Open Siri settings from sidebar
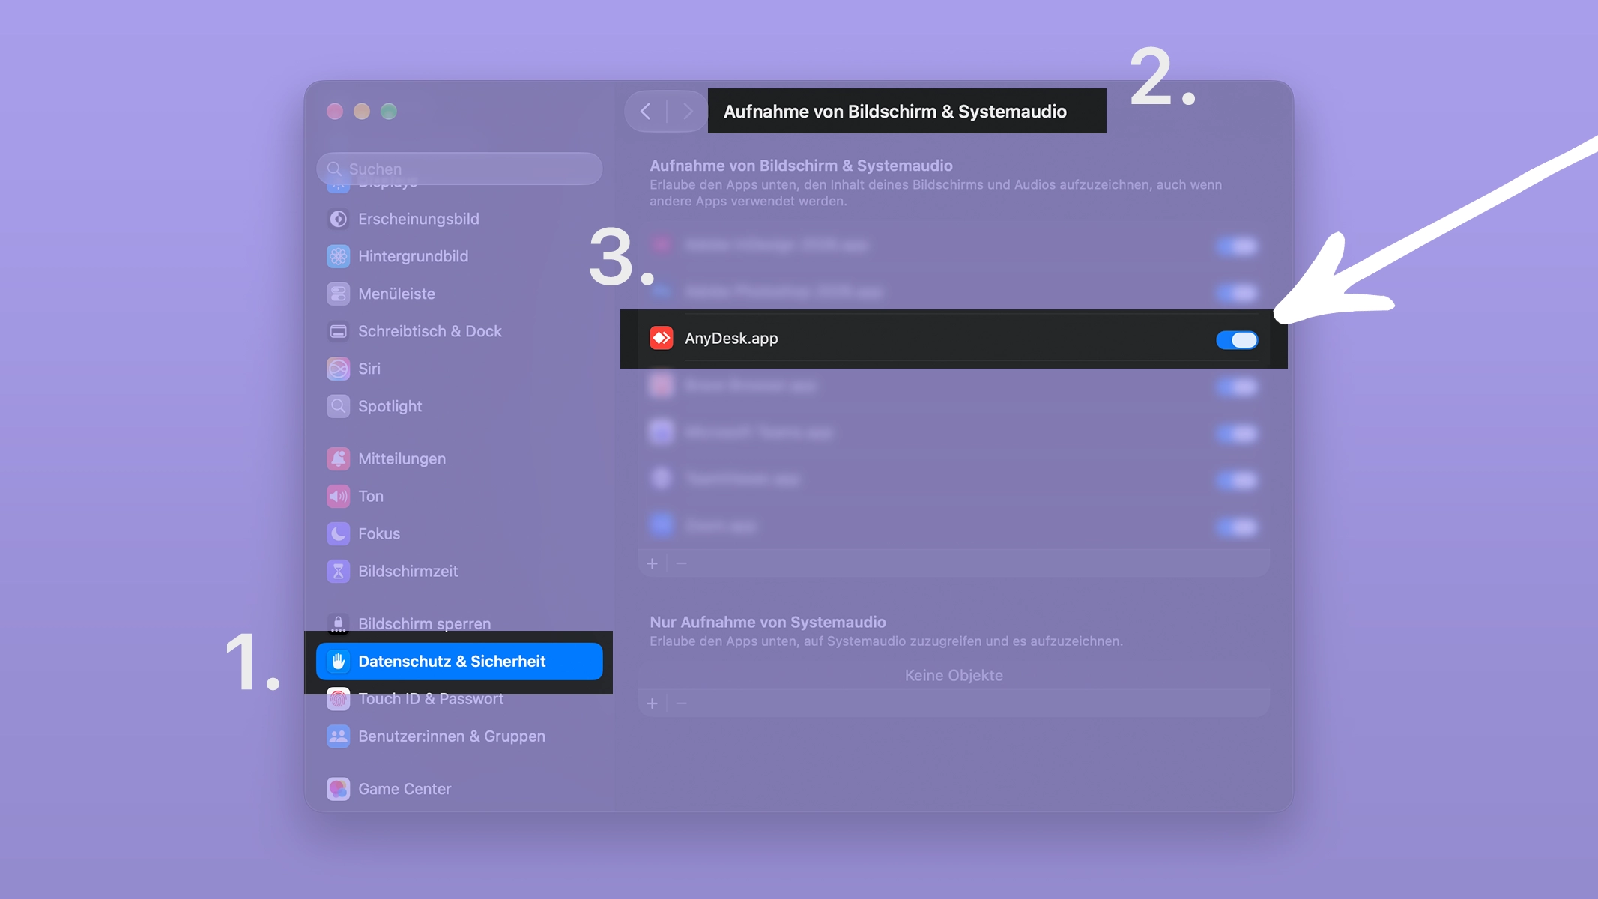This screenshot has height=899, width=1598. click(x=458, y=369)
